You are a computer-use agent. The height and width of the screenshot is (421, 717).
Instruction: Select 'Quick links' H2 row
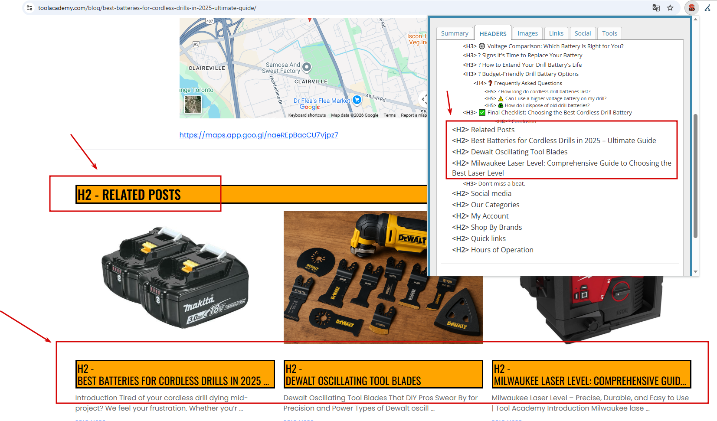click(x=479, y=238)
